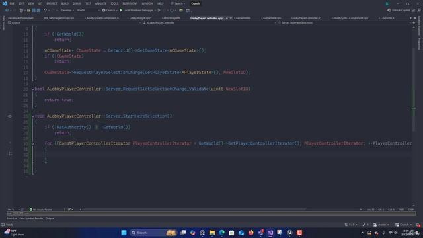Open Unreal Engine from the taskbar

click(289, 233)
